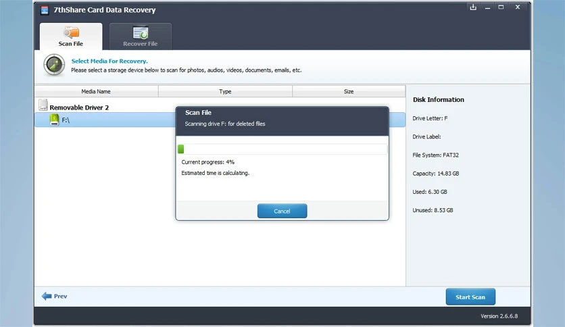Image resolution: width=565 pixels, height=327 pixels.
Task: Click the storage device instruction text
Action: (x=187, y=70)
